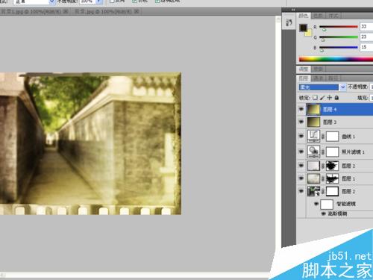373x280 pixels.
Task: Select the 曲线 1 curves adjustment thumbnail
Action: (x=313, y=136)
